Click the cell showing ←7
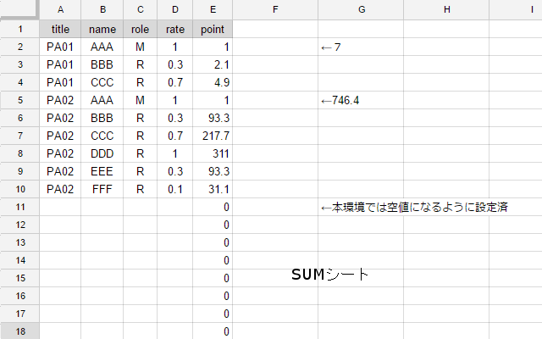The height and width of the screenshot is (339, 542). 332,47
